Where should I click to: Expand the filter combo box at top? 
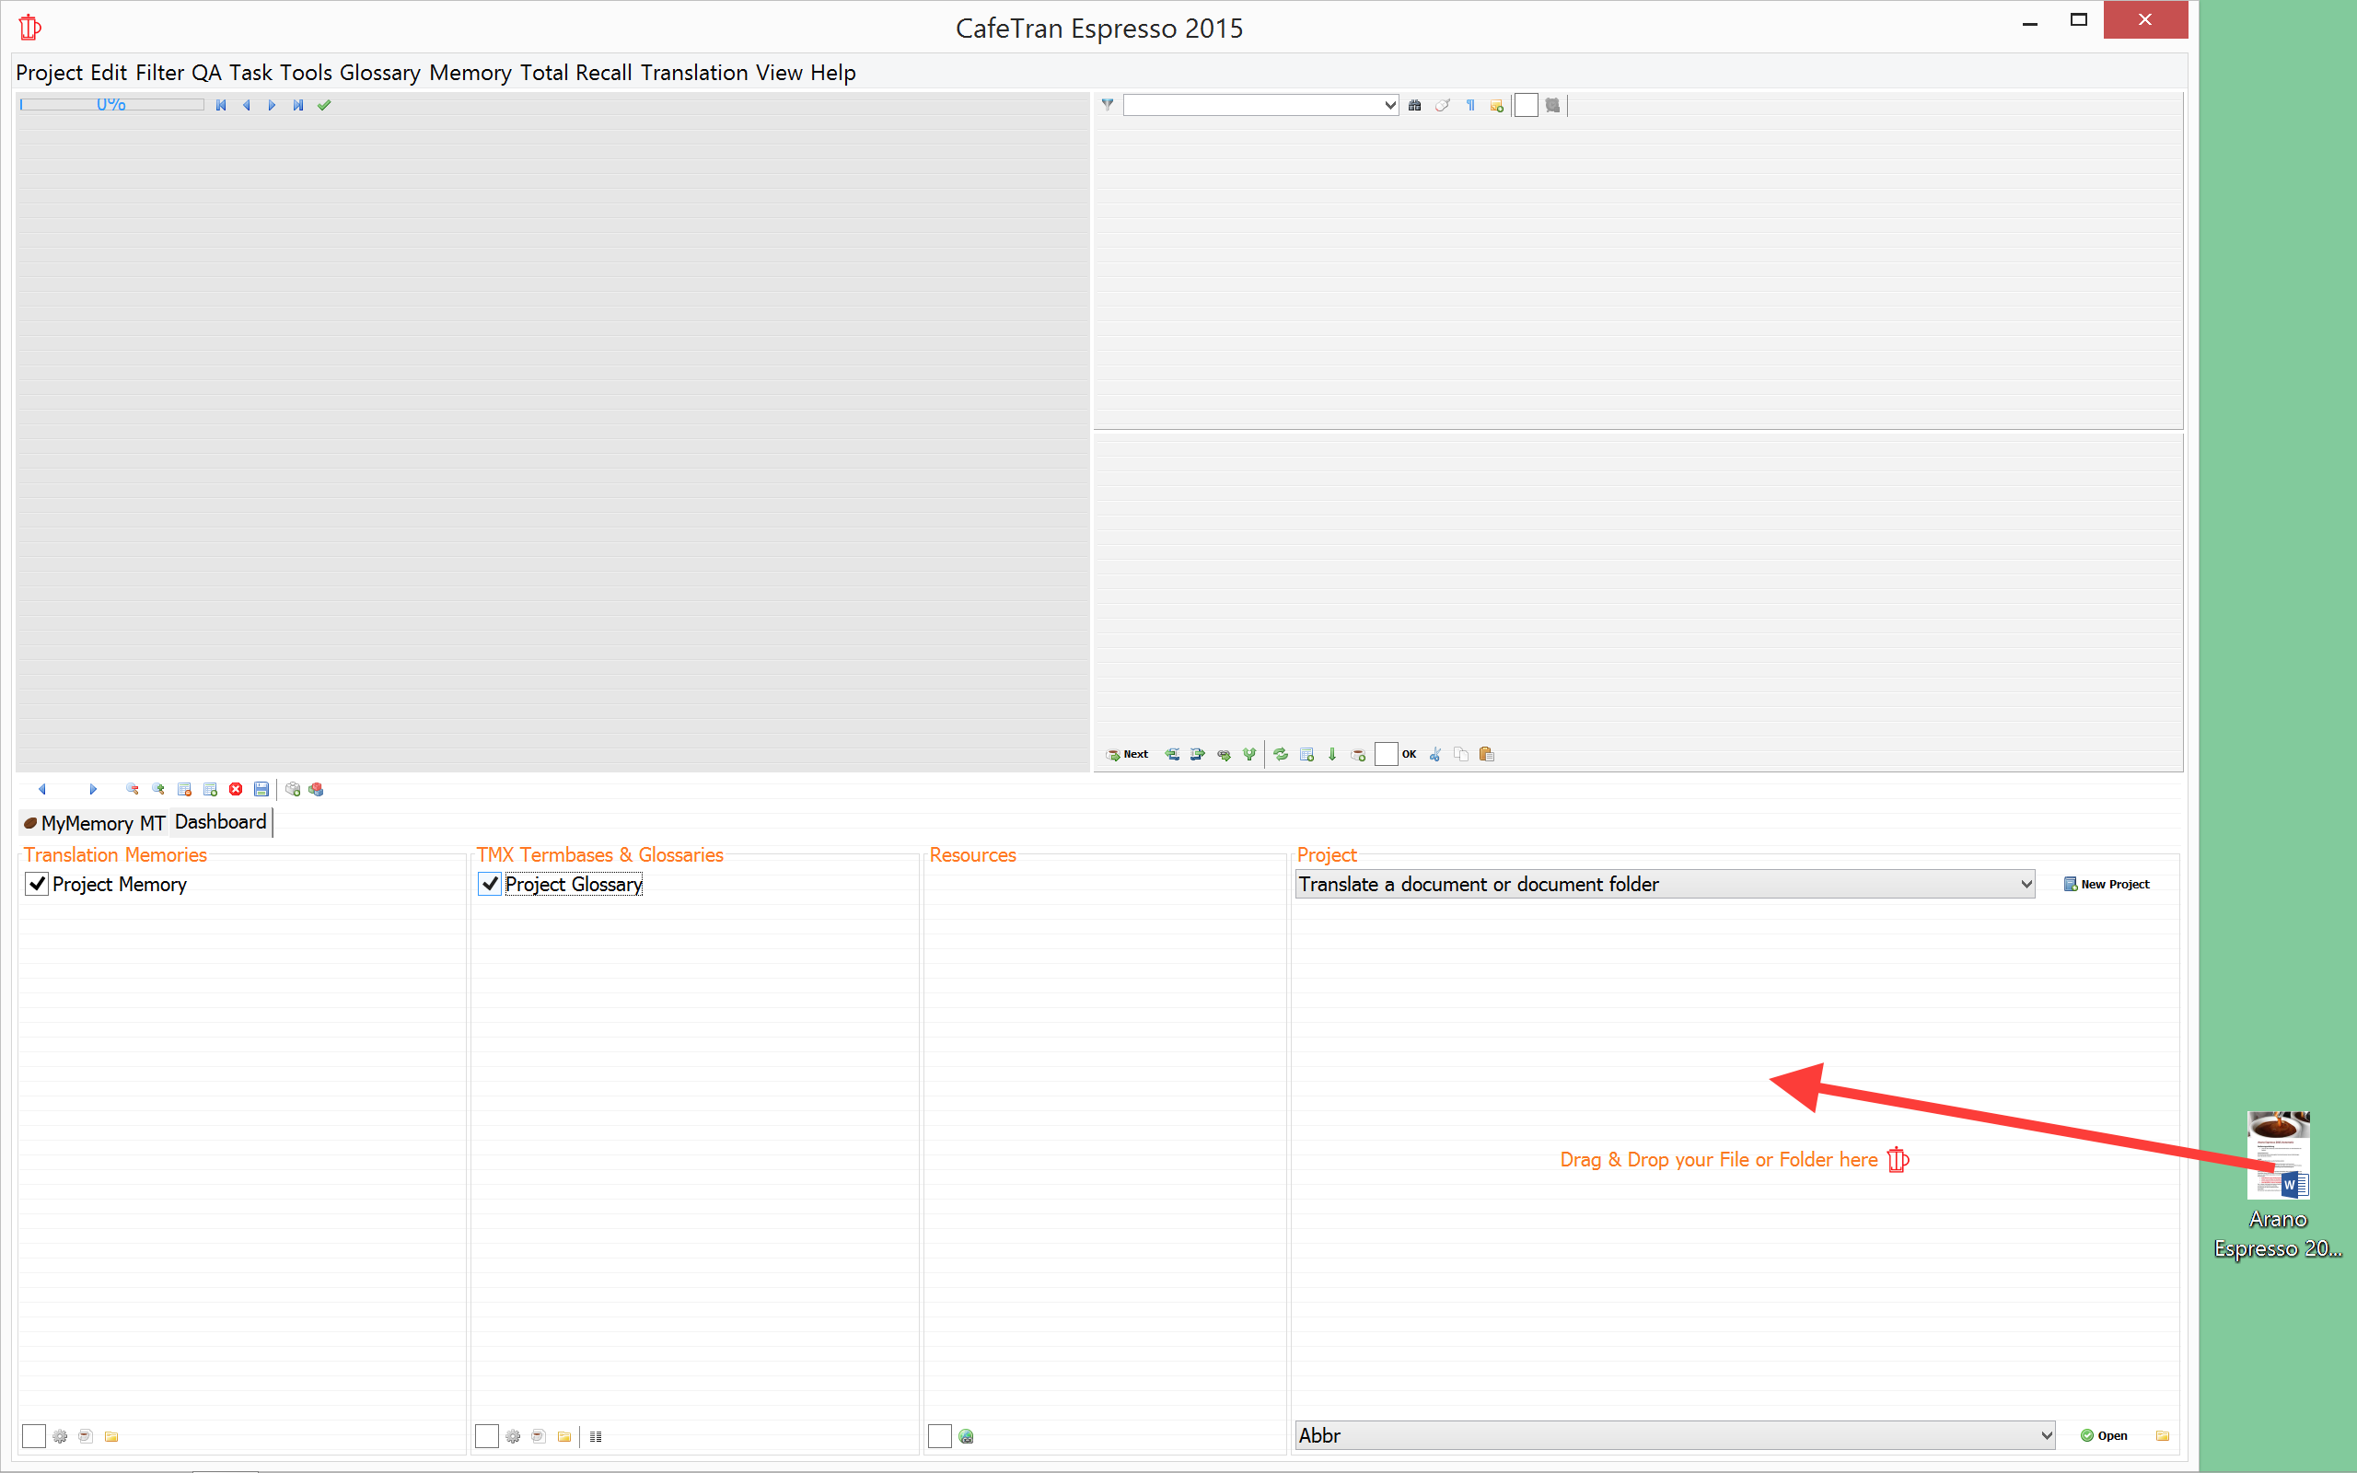click(1390, 105)
